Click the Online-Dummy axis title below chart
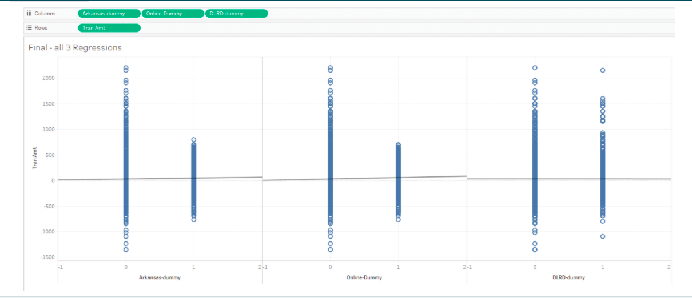 [364, 277]
